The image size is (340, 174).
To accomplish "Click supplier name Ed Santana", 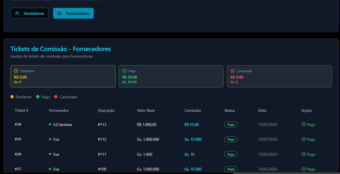I will point(63,124).
